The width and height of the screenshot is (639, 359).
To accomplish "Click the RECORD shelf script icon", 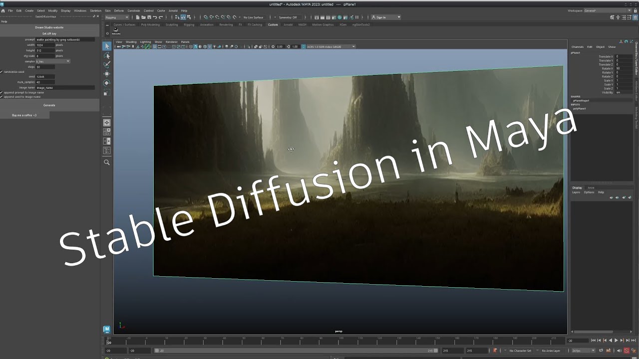I will (x=116, y=31).
